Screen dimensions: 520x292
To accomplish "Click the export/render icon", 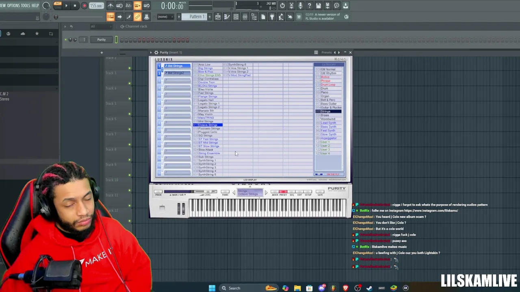I will tap(327, 6).
